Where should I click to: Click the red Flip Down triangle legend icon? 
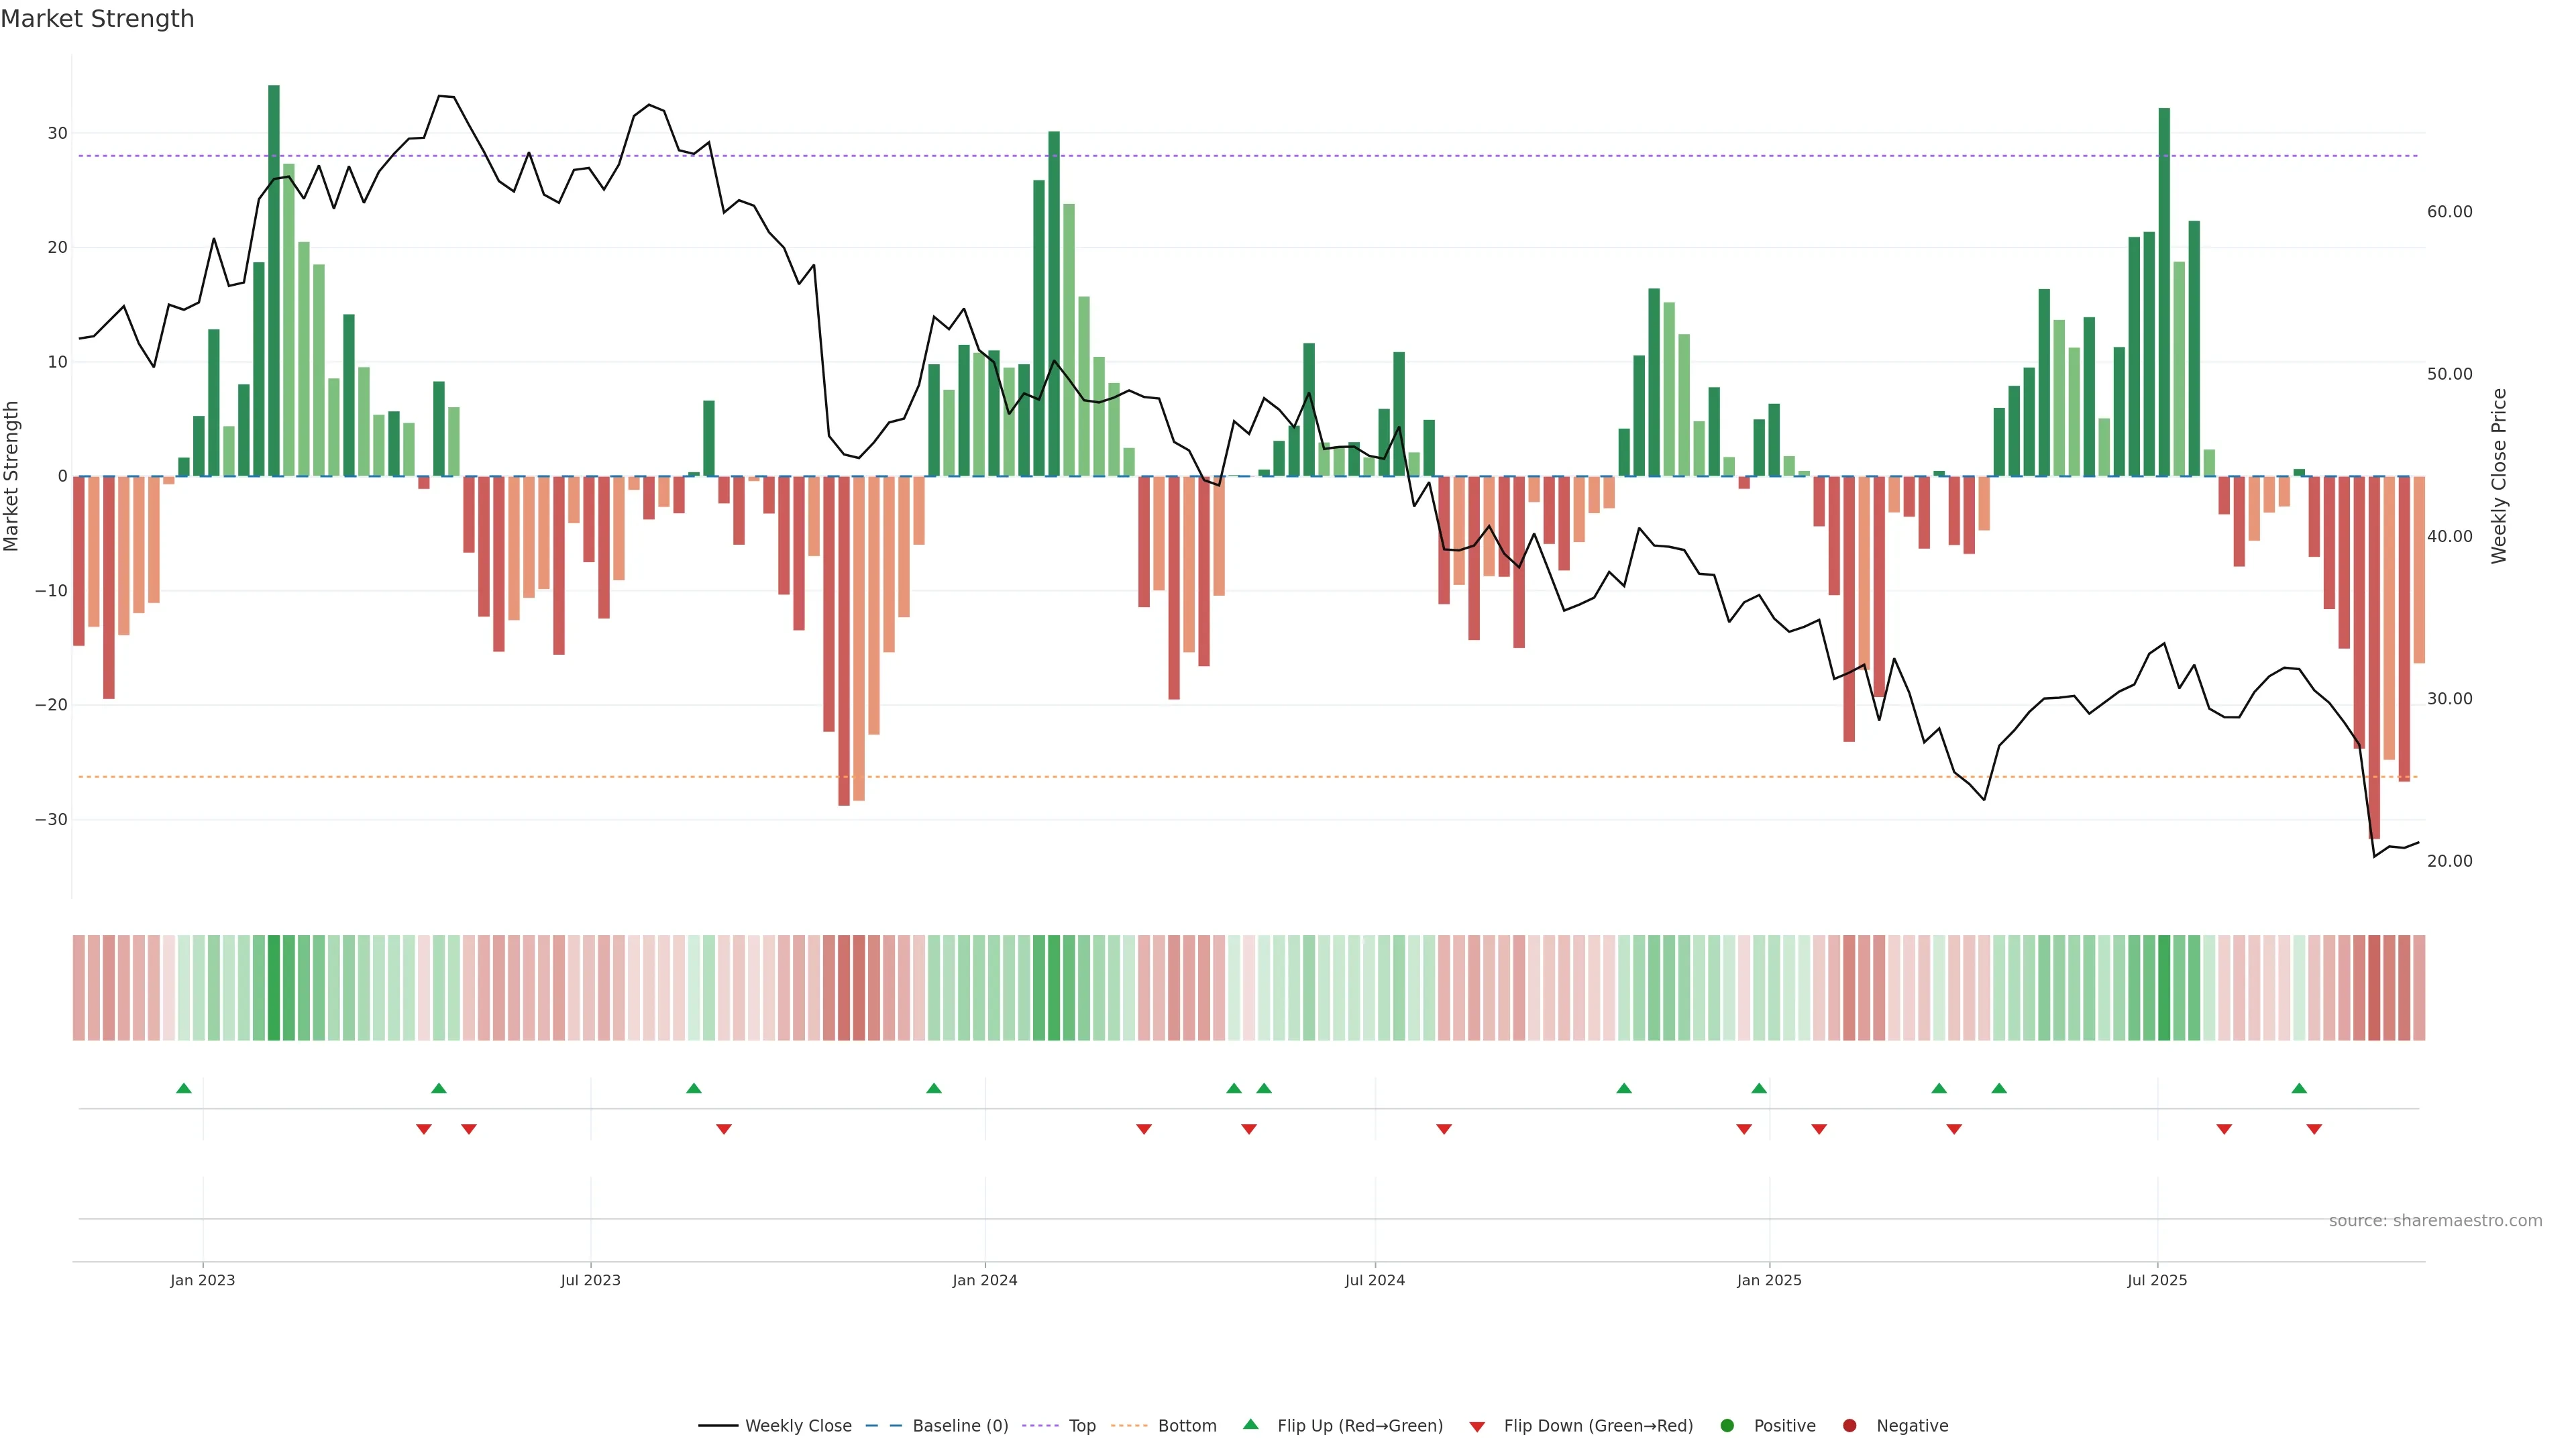[x=1477, y=1426]
